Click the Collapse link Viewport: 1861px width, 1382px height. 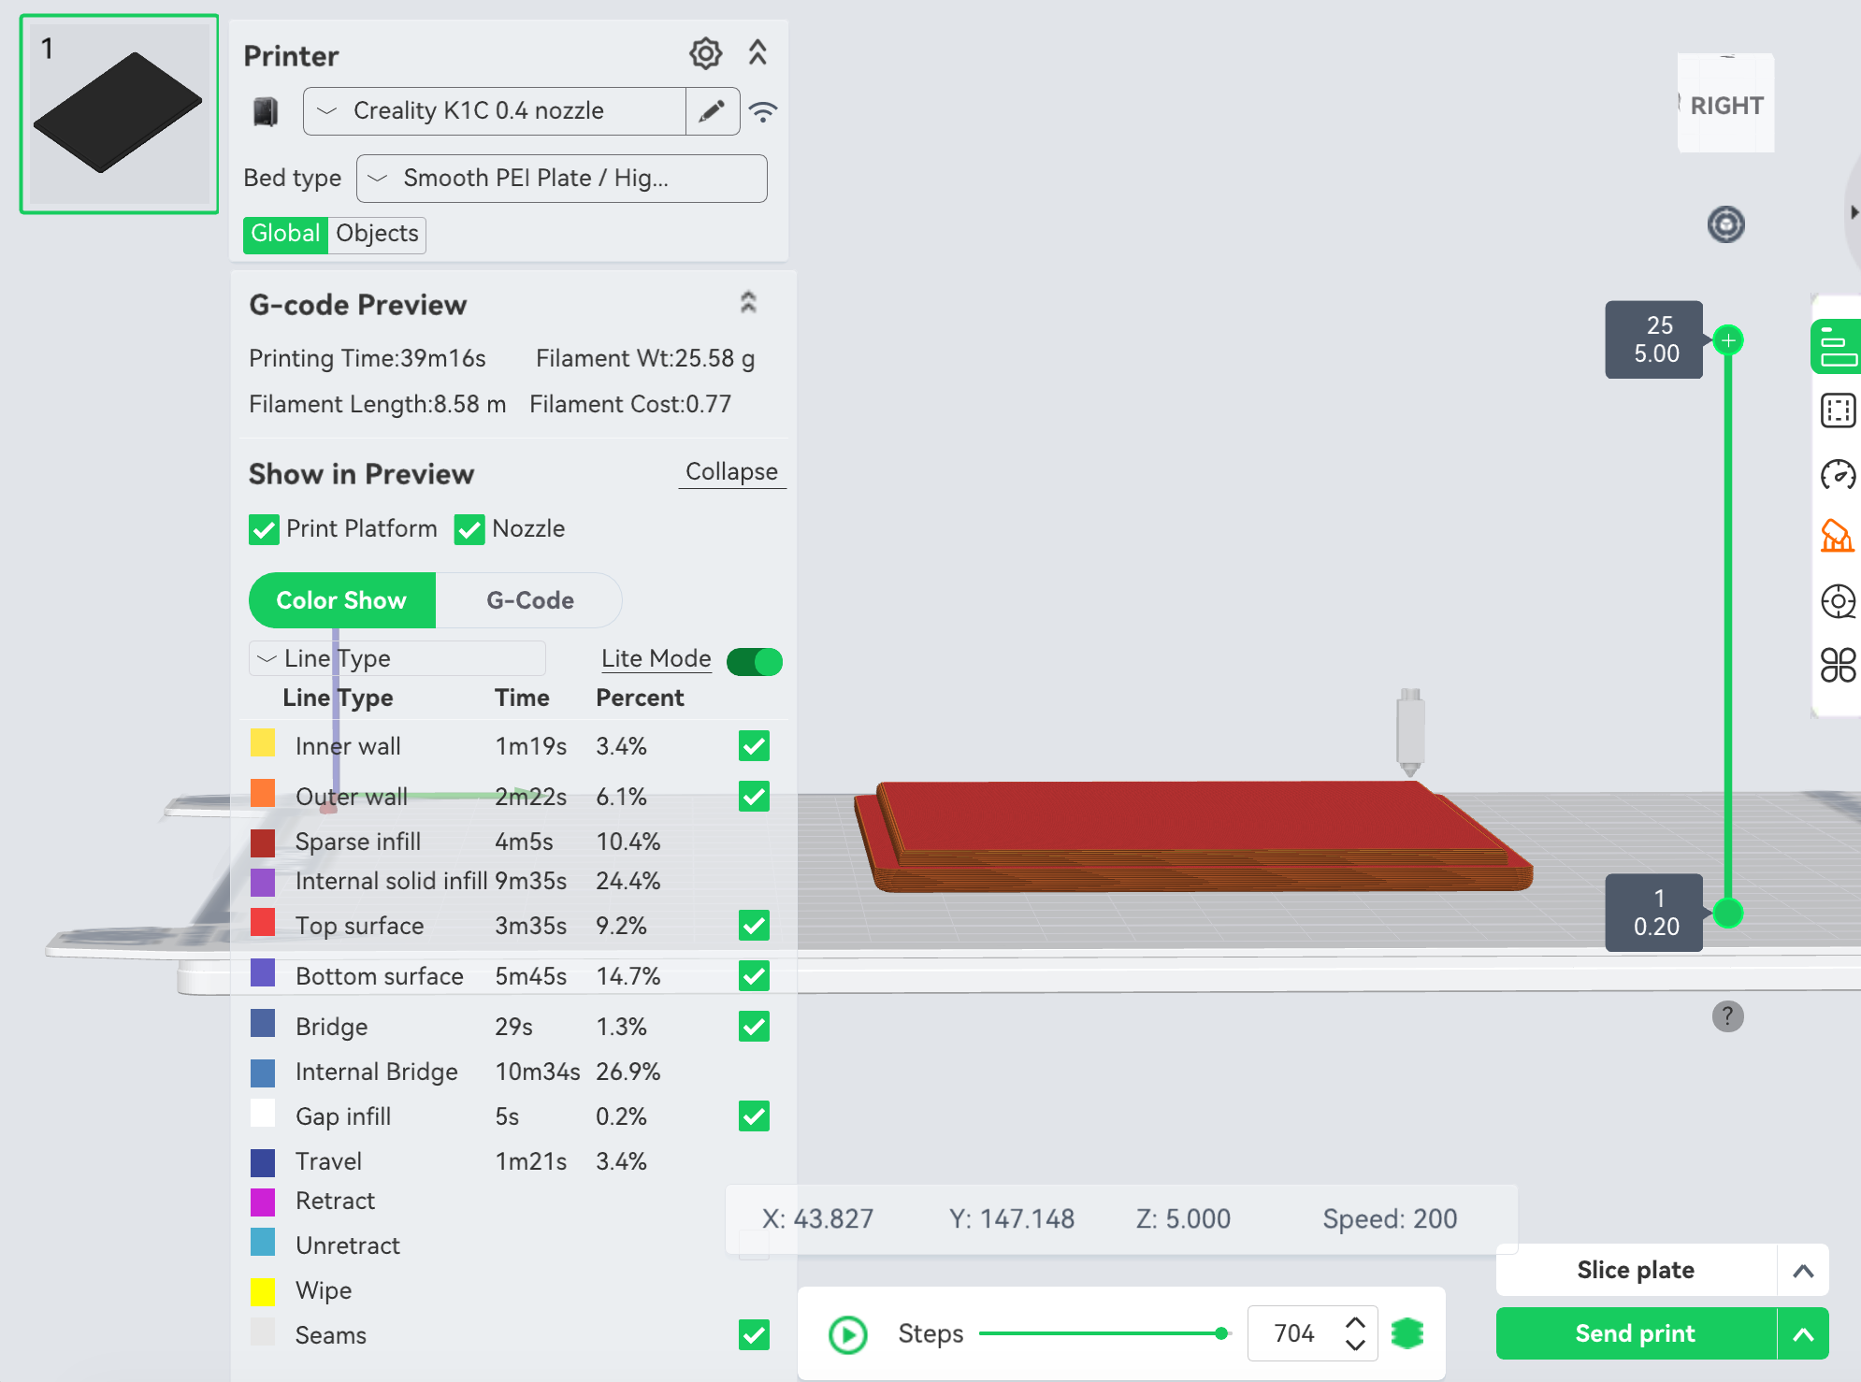pos(731,471)
